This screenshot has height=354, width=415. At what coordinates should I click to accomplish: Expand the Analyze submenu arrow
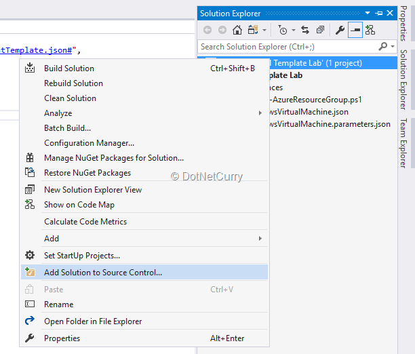[x=260, y=113]
